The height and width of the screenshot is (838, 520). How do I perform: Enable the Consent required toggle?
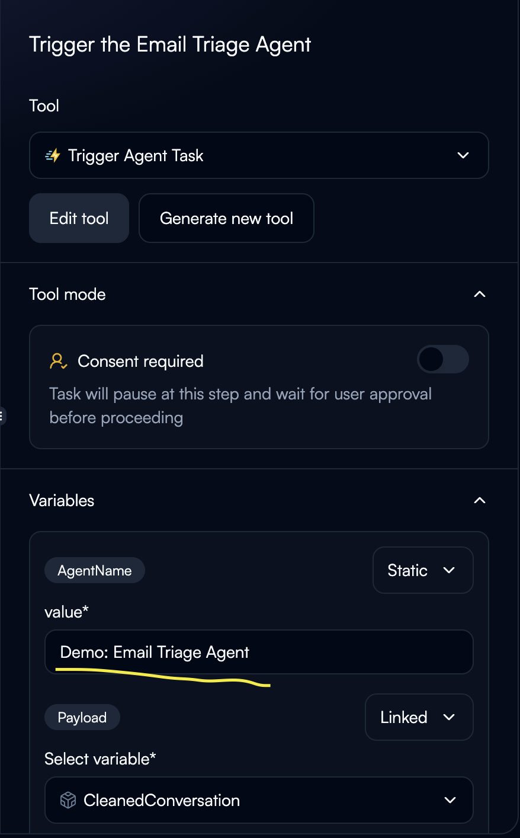tap(442, 359)
